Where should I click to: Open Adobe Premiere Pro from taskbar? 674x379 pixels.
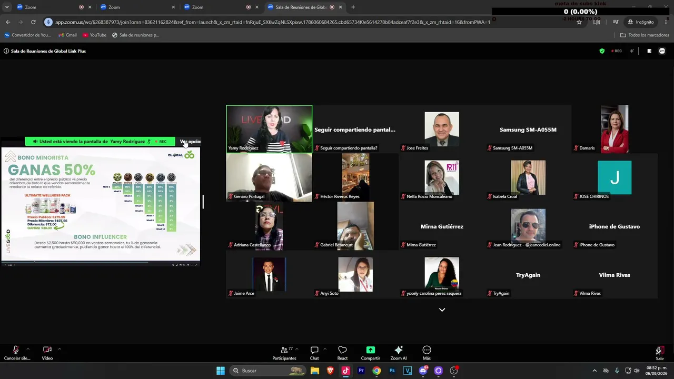coord(361,371)
